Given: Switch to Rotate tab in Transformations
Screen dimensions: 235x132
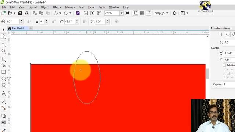Looking at the screenshot, I should click(228, 34).
